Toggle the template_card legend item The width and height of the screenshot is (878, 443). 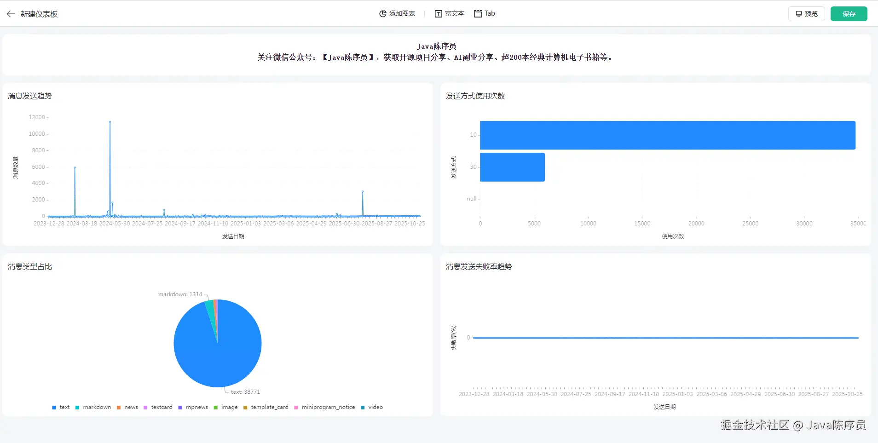pyautogui.click(x=266, y=407)
